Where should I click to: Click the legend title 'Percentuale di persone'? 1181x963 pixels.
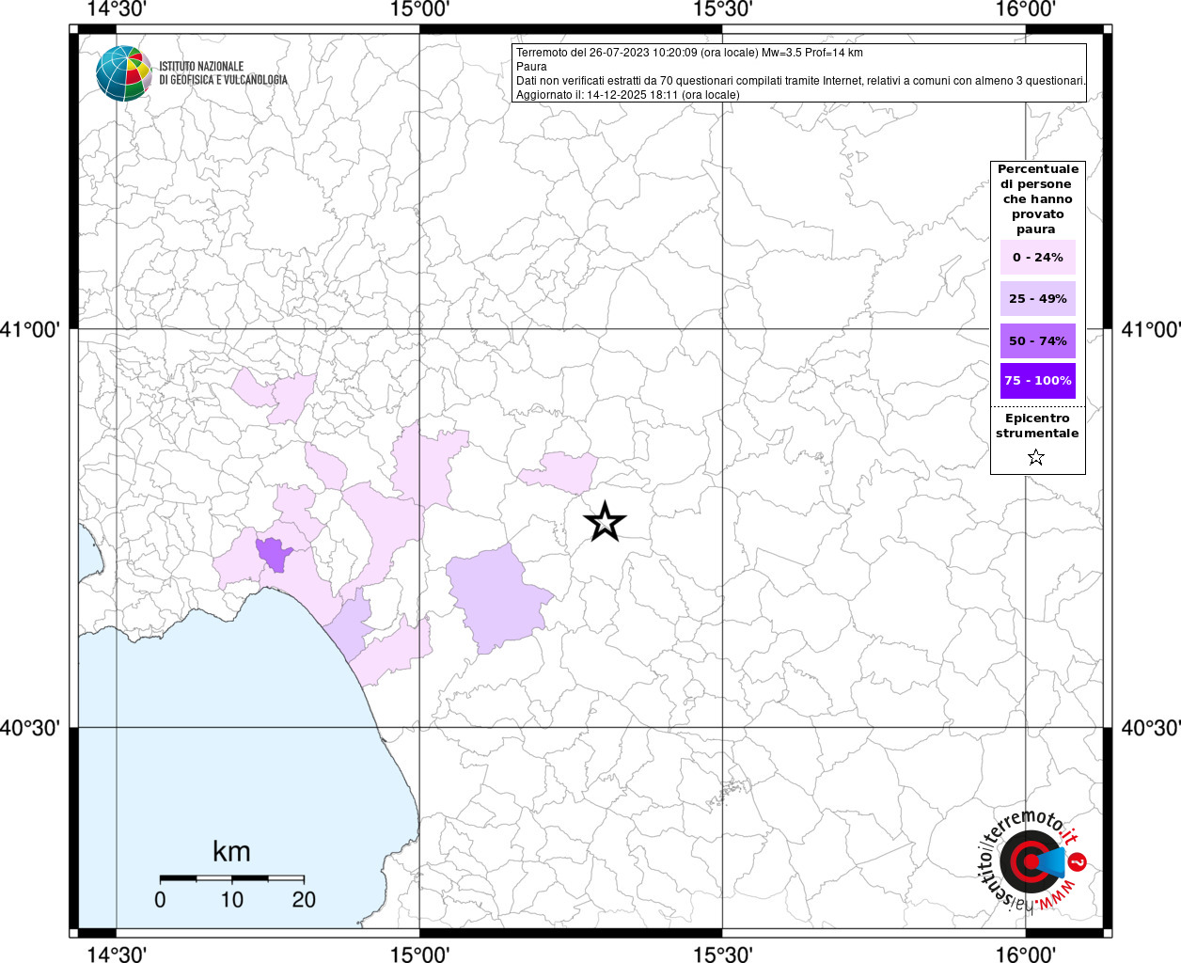1038,199
